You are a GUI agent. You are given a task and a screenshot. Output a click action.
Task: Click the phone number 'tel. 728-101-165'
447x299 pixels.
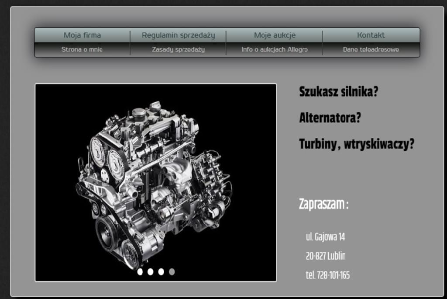coord(327,275)
